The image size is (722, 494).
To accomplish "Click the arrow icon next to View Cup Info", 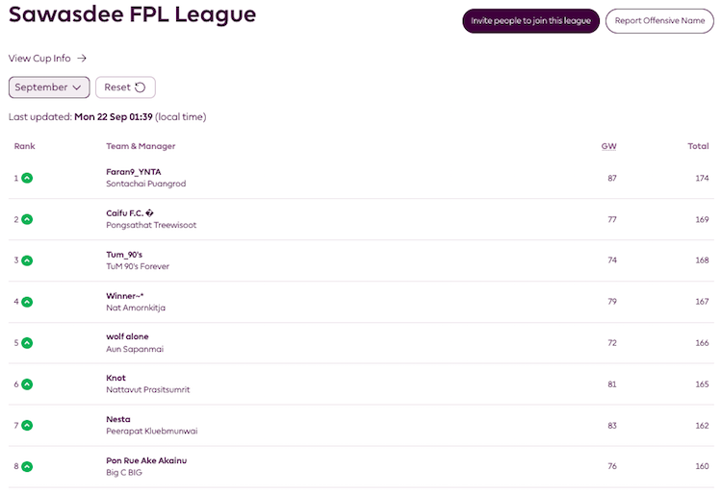I will [82, 59].
